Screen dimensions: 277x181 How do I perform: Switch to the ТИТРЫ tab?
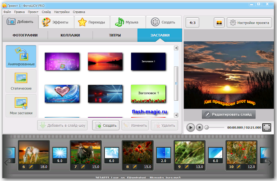115,35
